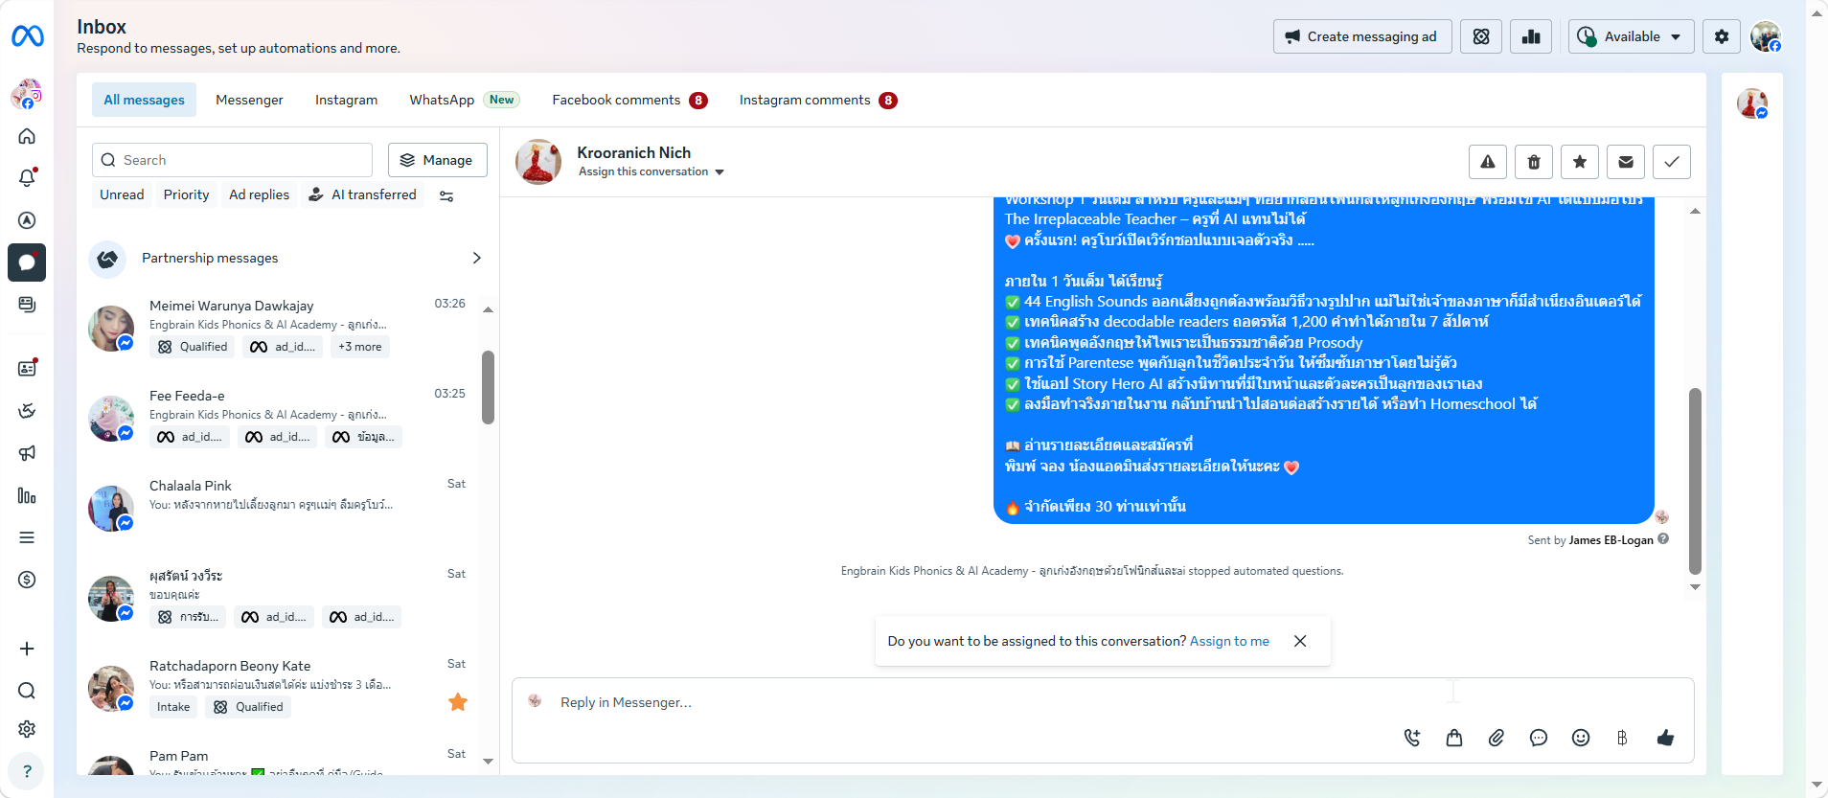Open Notifications bell in sidebar
1828x798 pixels.
27,178
